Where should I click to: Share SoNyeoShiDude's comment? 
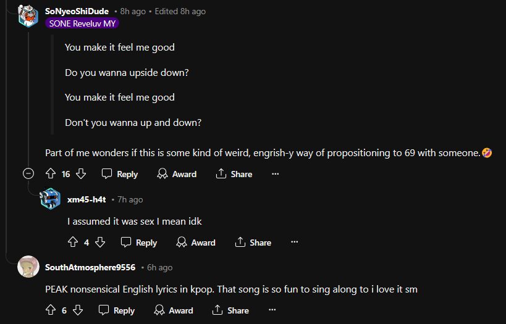[234, 174]
